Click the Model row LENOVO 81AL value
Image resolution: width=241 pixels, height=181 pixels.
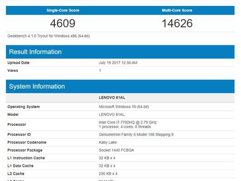[x=112, y=114]
